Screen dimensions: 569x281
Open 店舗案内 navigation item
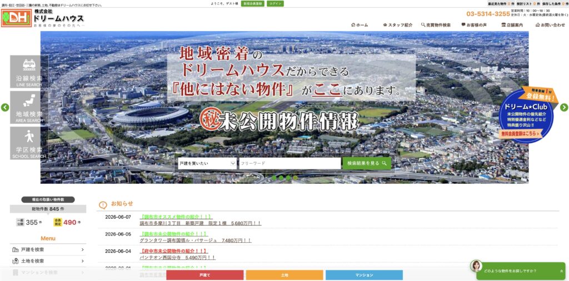(512, 25)
